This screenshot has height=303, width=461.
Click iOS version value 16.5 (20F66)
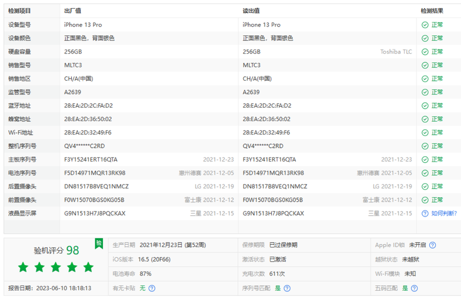pos(154,260)
